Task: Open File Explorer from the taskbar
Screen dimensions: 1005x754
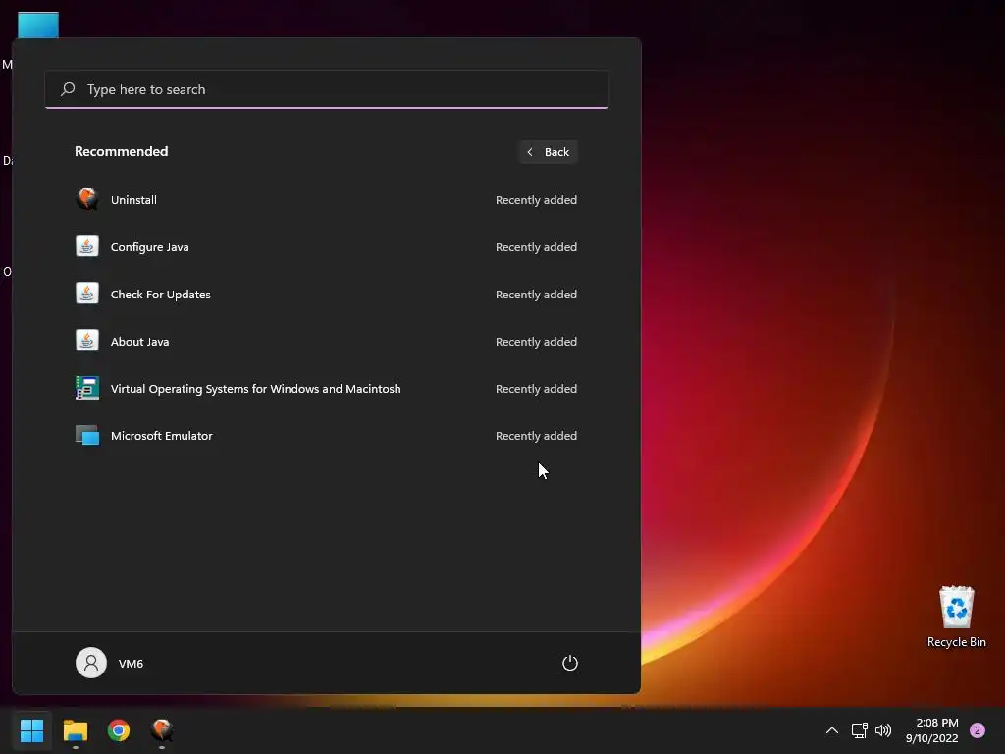Action: 75,730
